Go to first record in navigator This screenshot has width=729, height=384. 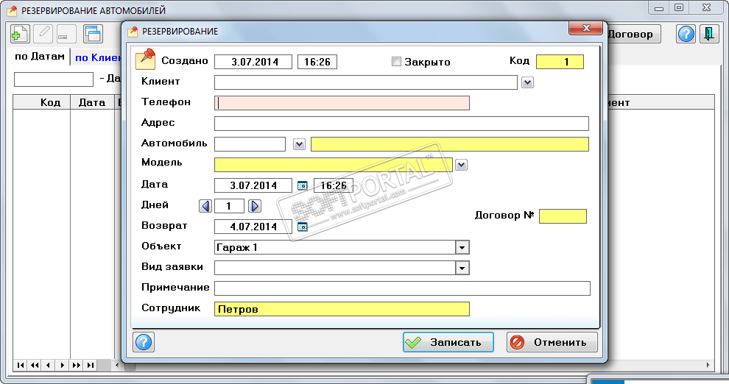click(21, 366)
